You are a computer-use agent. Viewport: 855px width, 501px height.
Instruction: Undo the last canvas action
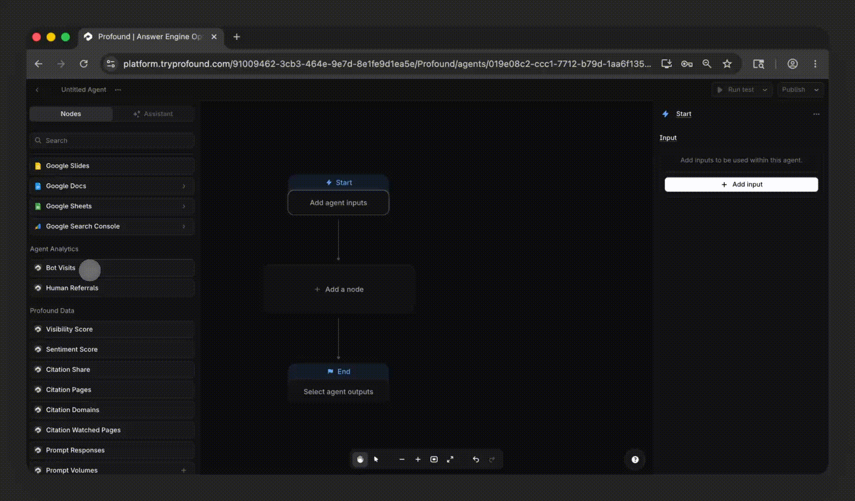pyautogui.click(x=476, y=459)
